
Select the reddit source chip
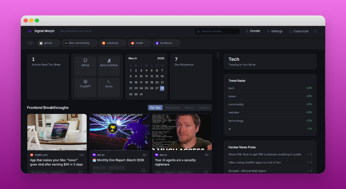pos(139,43)
